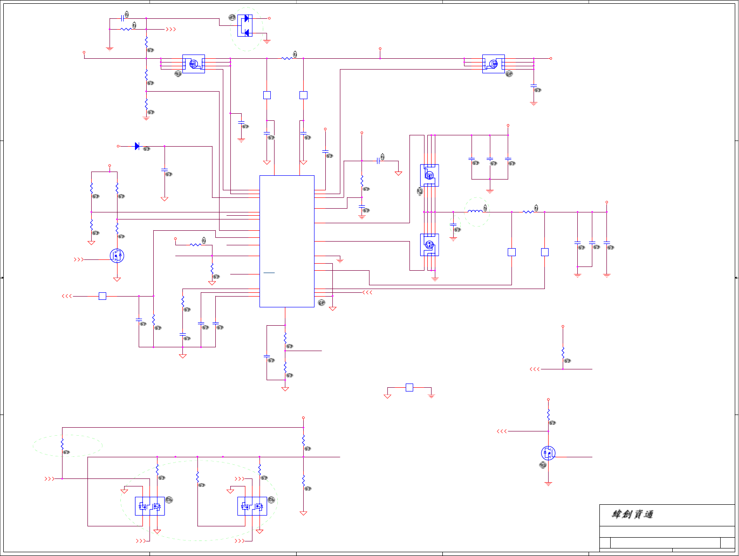Click the right dual-MOSFET package at the bottom
Viewport: 739px width, 556px height.
coord(252,506)
